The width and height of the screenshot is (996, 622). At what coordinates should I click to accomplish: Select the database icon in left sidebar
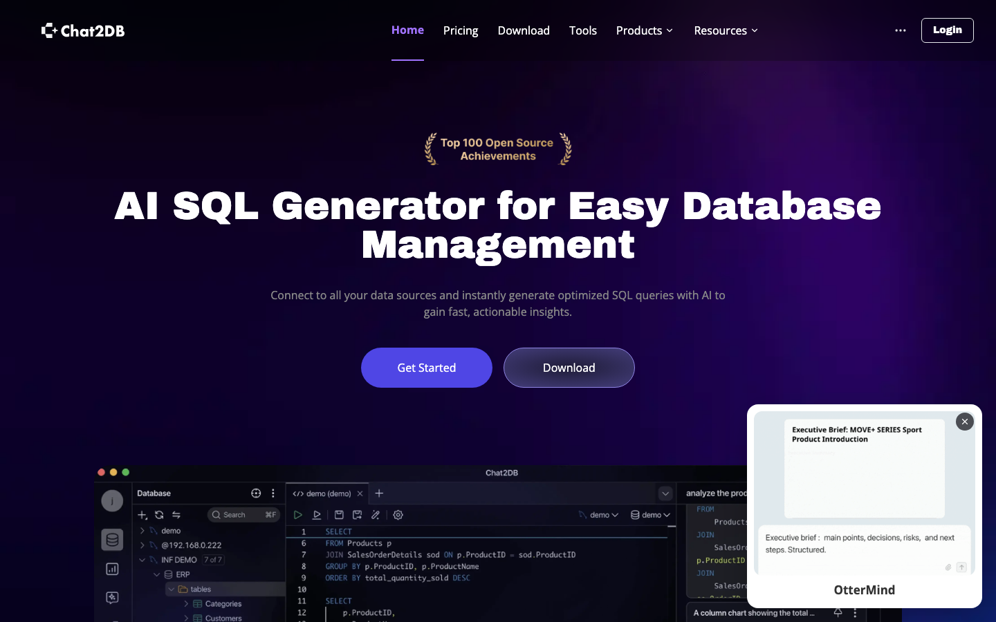(112, 540)
